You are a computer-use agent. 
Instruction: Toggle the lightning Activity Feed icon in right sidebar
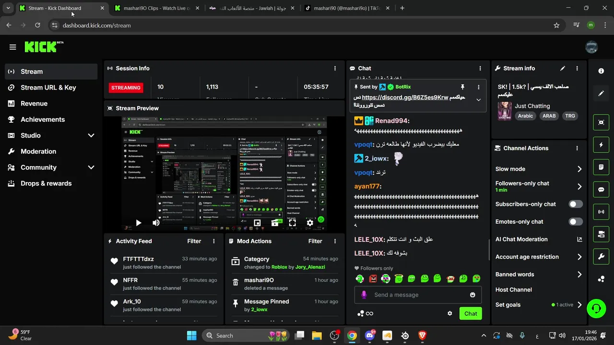click(601, 145)
